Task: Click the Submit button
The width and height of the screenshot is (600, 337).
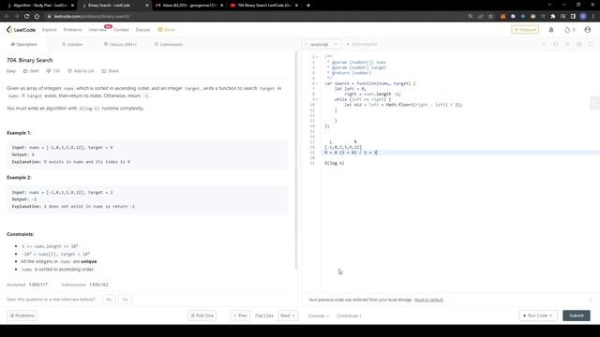Action: 577,315
